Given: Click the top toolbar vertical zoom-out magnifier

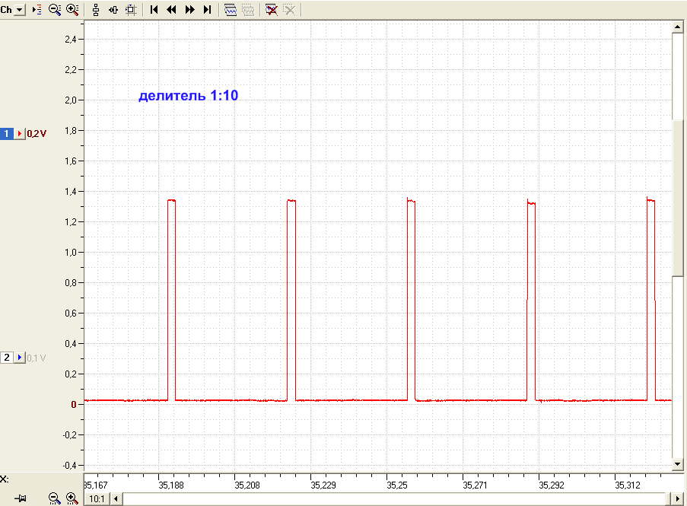Looking at the screenshot, I should [x=55, y=10].
